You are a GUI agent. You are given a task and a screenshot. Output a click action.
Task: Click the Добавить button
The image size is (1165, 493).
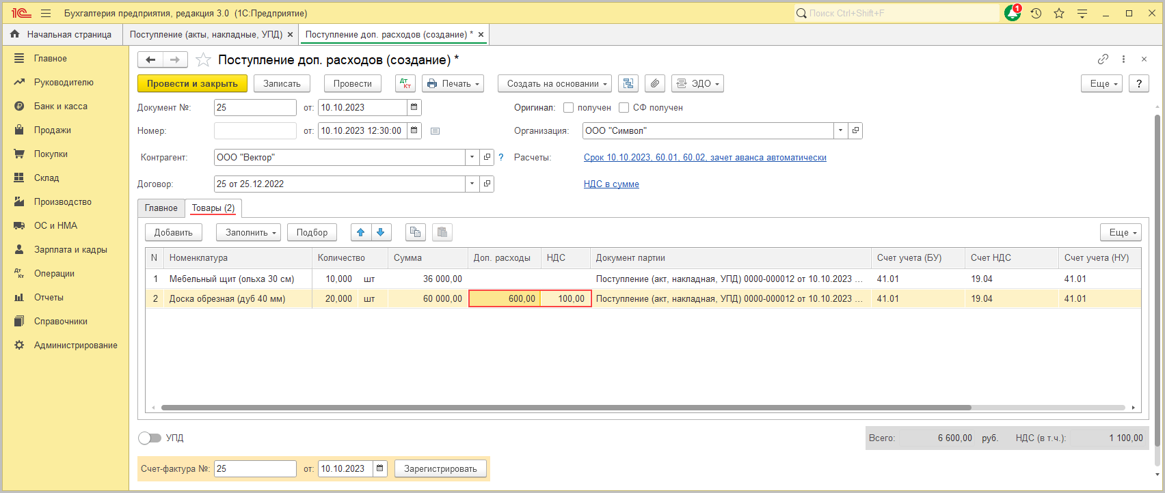[x=174, y=232]
